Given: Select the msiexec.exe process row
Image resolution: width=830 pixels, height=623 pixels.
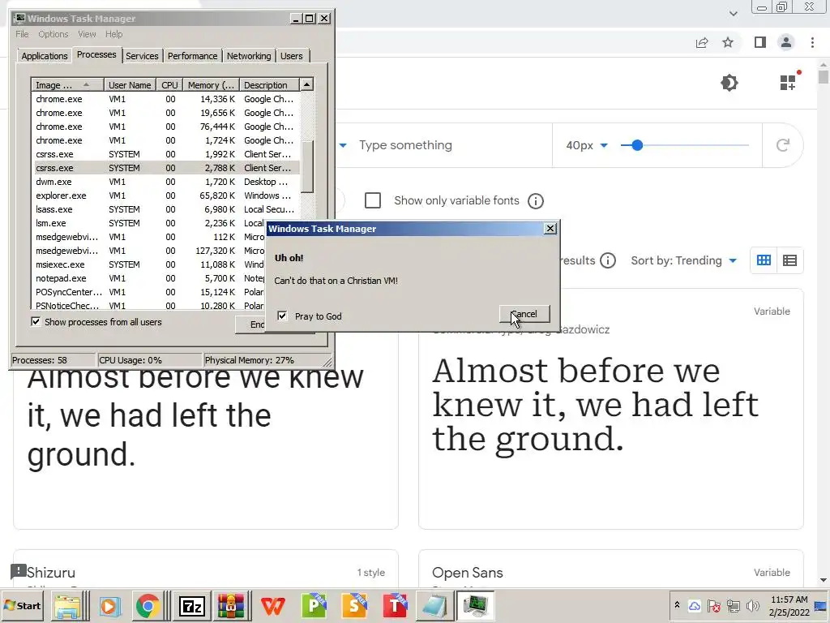Looking at the screenshot, I should (148, 264).
